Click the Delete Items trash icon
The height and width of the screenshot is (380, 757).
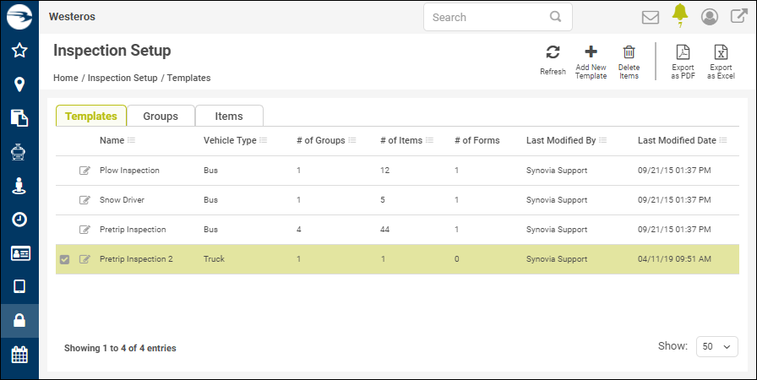coord(629,53)
